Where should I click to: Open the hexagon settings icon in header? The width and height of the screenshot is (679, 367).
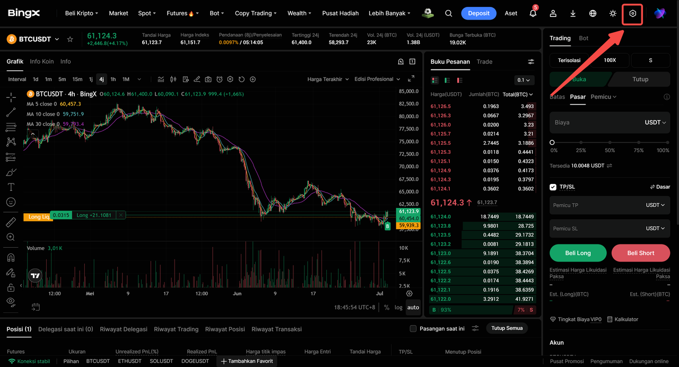pyautogui.click(x=633, y=13)
